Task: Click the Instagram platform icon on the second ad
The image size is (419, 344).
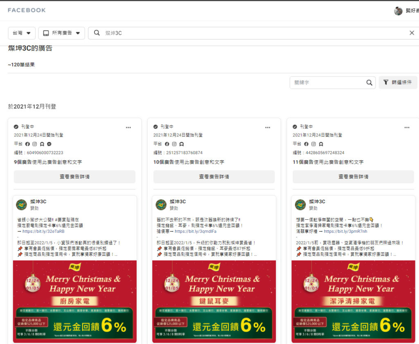Action: pos(174,144)
